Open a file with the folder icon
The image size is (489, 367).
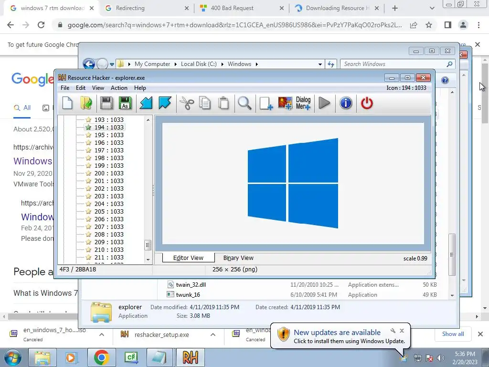coord(86,103)
